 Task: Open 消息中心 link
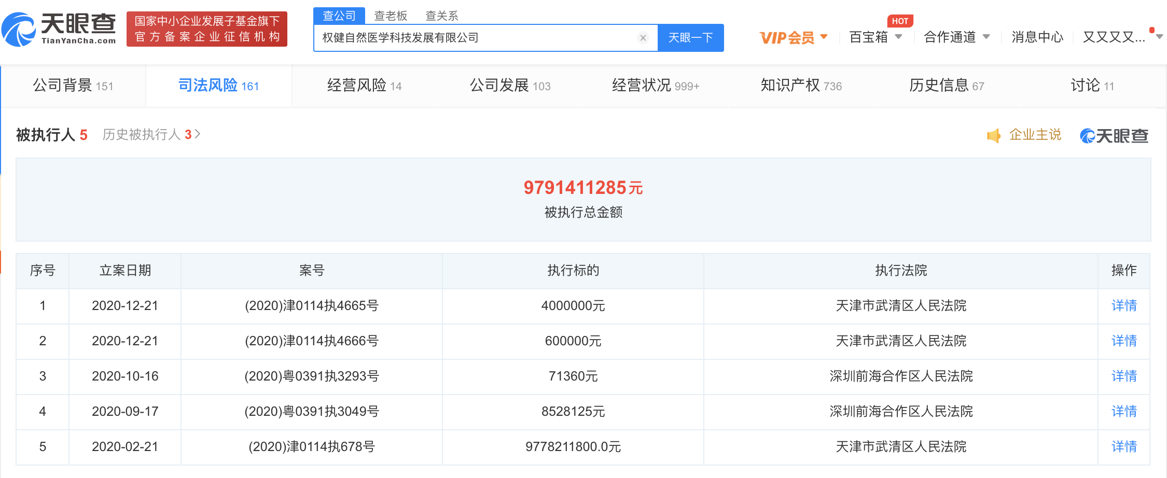point(1037,37)
